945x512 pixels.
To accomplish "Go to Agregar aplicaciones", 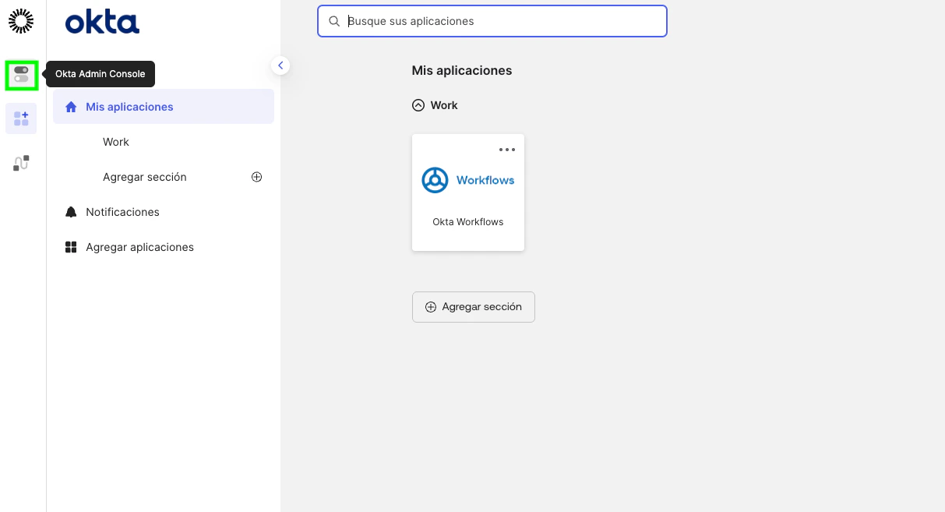I will (x=139, y=247).
